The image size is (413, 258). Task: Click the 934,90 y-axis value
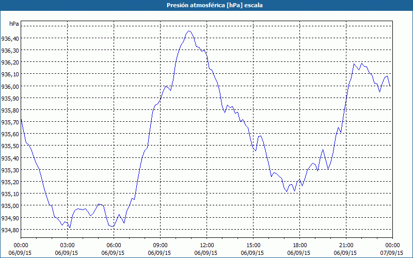click(10, 218)
